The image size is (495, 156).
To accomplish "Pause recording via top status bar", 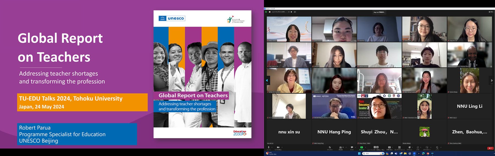I will pyautogui.click(x=289, y=12).
